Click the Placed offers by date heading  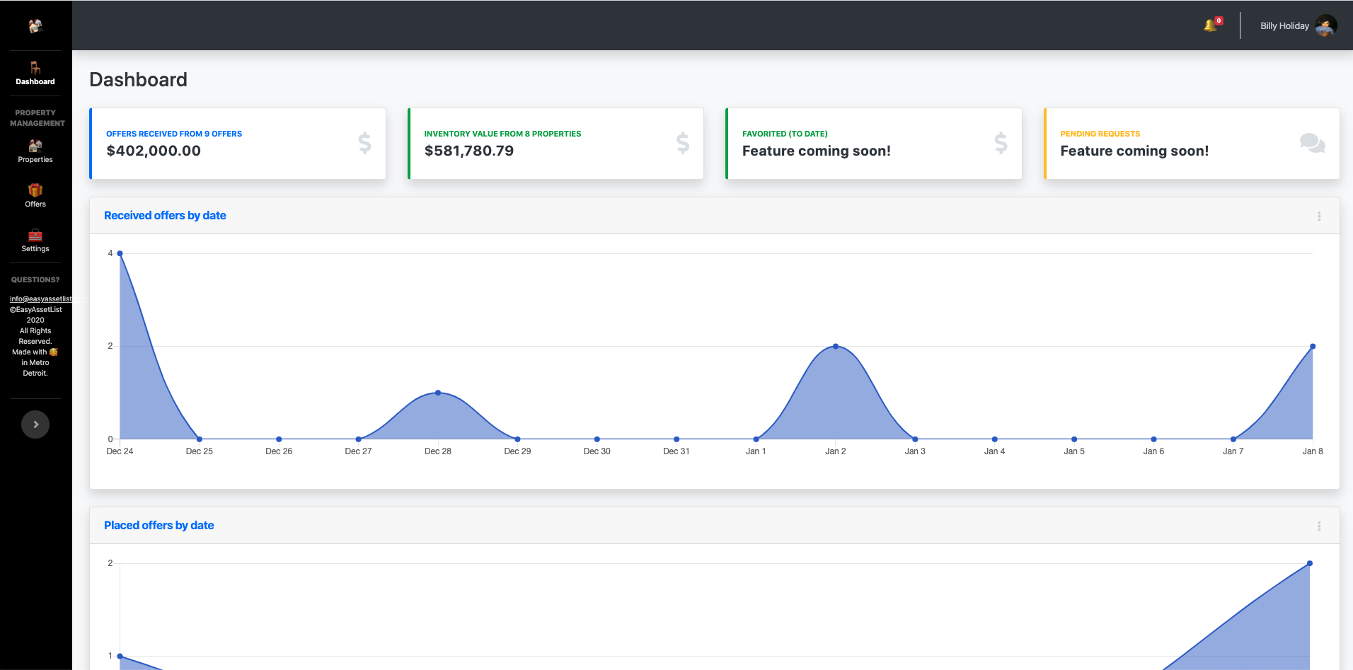pos(159,526)
